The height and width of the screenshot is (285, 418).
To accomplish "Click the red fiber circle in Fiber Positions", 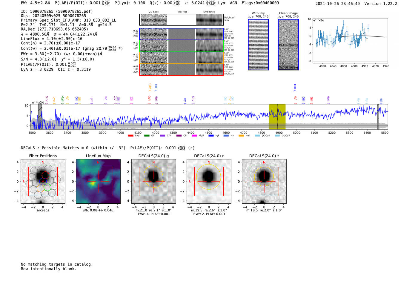I will 45,175.
